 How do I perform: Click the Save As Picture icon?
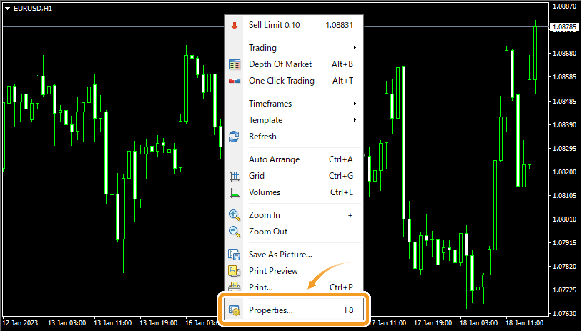pyautogui.click(x=234, y=255)
